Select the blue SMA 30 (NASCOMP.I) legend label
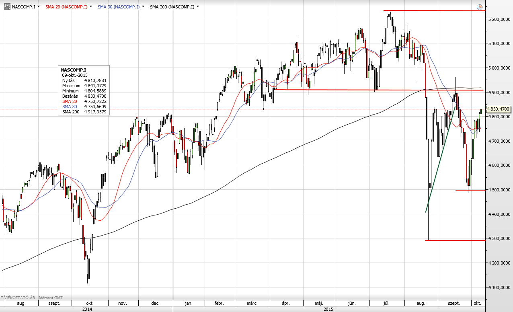This screenshot has width=513, height=312. coord(119,7)
